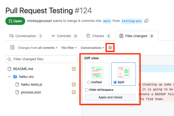Select the Unified radio button

tap(89, 82)
